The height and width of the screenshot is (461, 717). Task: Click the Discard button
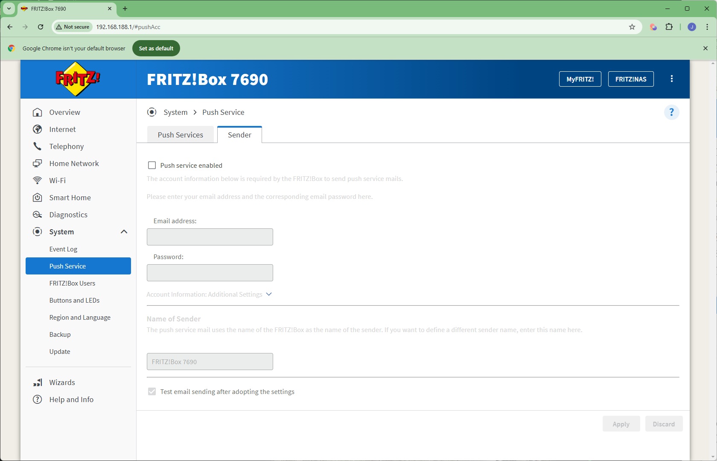click(664, 424)
